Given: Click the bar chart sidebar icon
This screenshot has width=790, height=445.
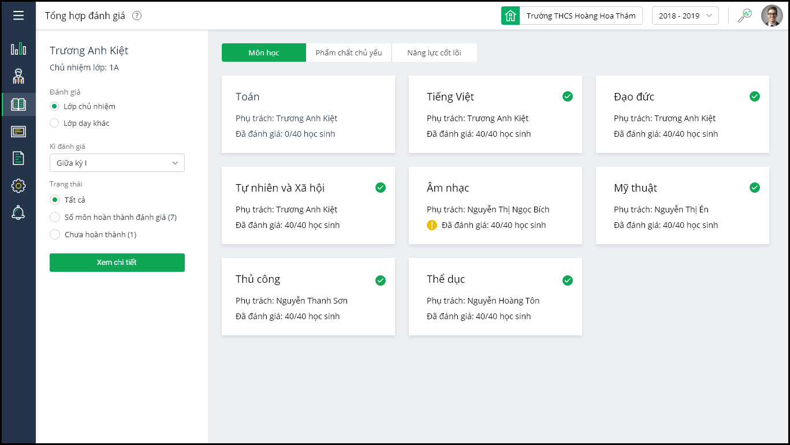Looking at the screenshot, I should click(18, 48).
